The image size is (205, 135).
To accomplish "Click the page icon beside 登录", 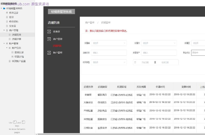I will (x=7, y=17).
